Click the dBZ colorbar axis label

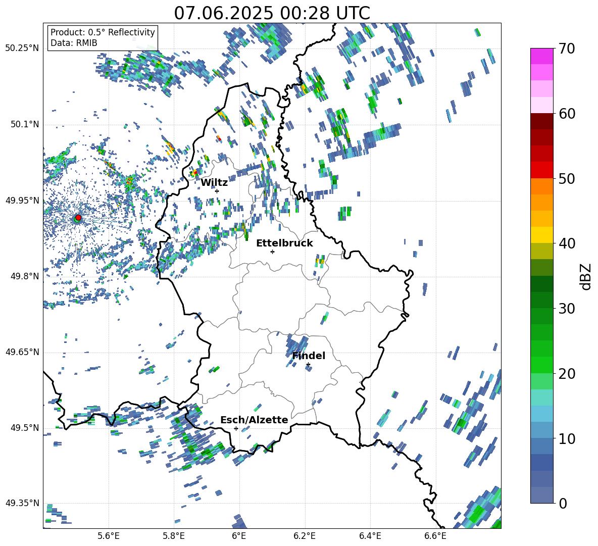[586, 276]
